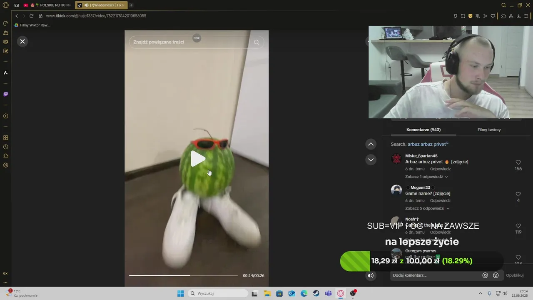Open Filmy Wiktor Raw bookmark
The width and height of the screenshot is (533, 300).
click(32, 25)
